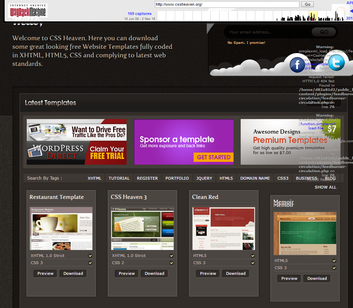
Task: Click the check icon beside Restaurant Template CSS 3
Action: (x=90, y=263)
